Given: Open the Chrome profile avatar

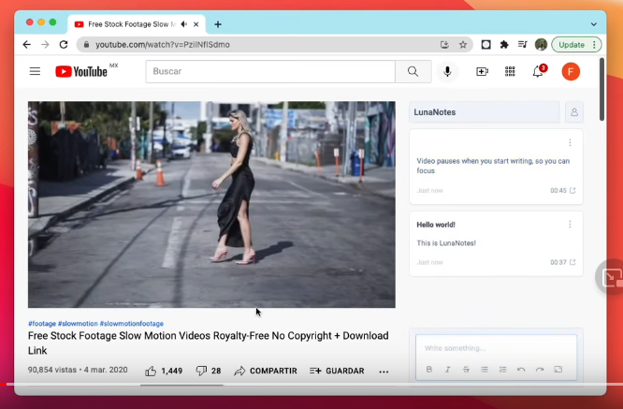Looking at the screenshot, I should coord(541,45).
